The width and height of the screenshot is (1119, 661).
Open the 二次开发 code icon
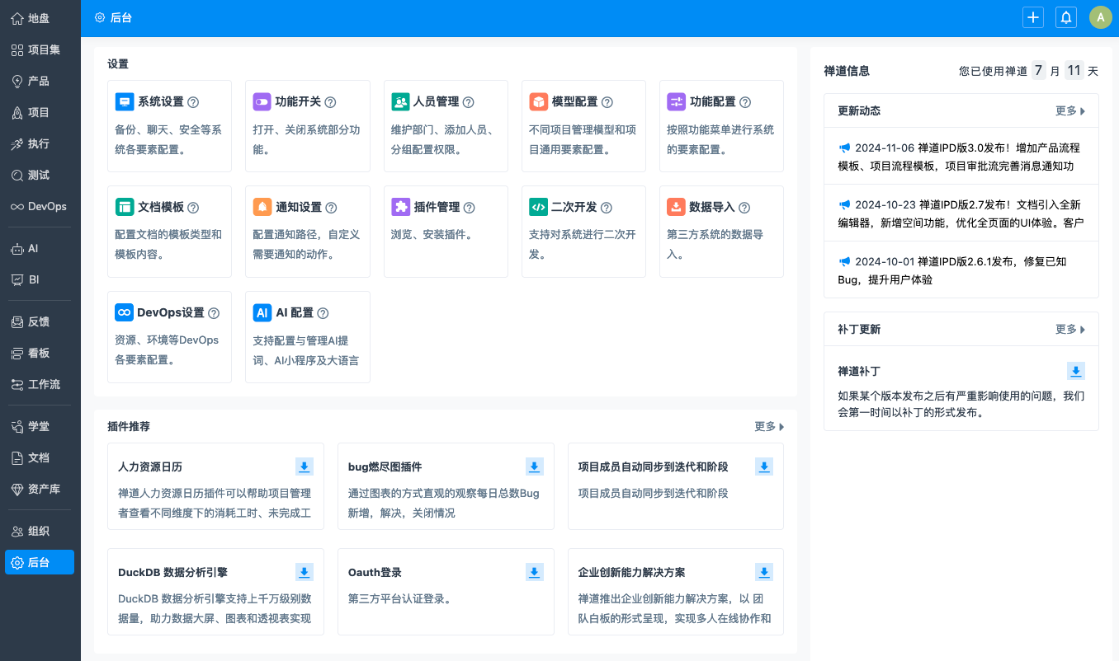(538, 208)
